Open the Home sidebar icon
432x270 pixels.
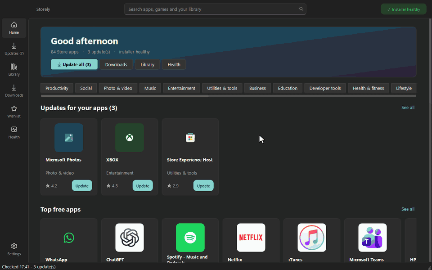click(14, 25)
